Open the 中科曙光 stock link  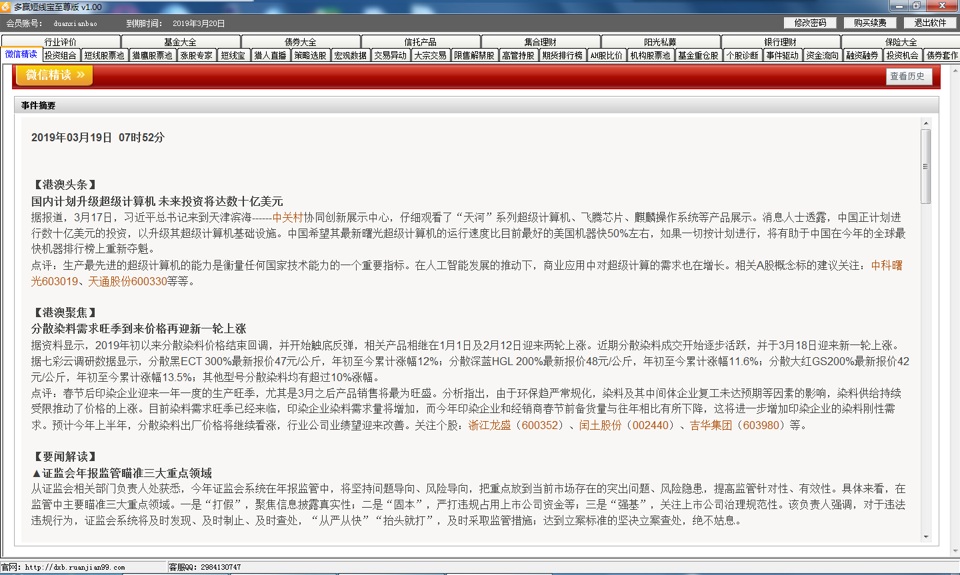pyautogui.click(x=887, y=265)
